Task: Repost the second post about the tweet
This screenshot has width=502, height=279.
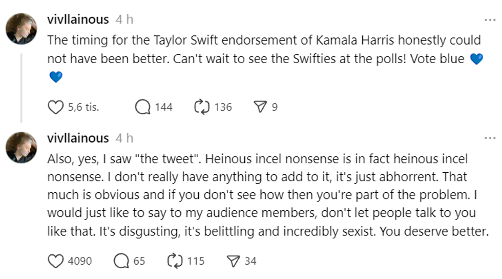Action: [174, 261]
